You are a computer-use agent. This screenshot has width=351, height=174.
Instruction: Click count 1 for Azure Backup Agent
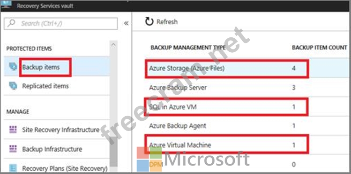click(x=294, y=126)
